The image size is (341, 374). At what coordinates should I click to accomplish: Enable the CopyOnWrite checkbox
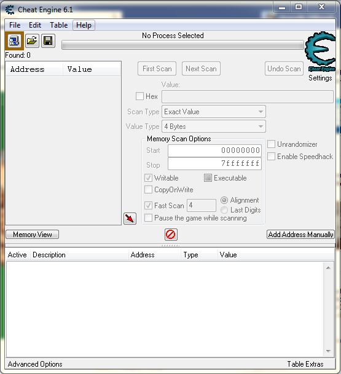(x=148, y=190)
